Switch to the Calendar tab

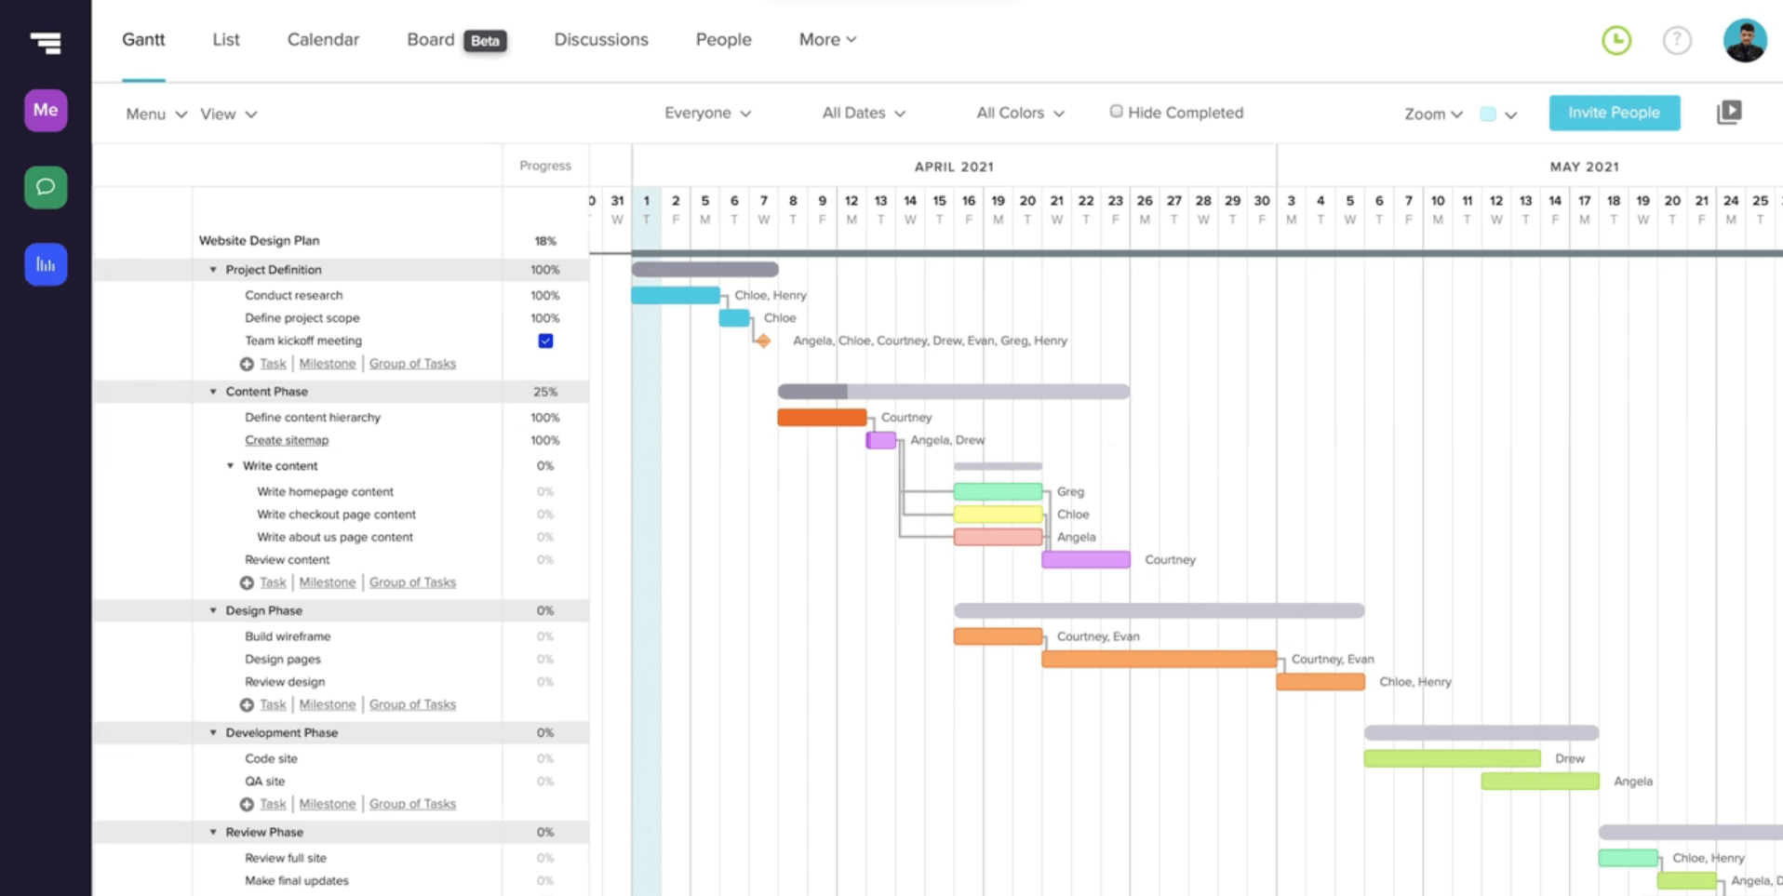(323, 40)
